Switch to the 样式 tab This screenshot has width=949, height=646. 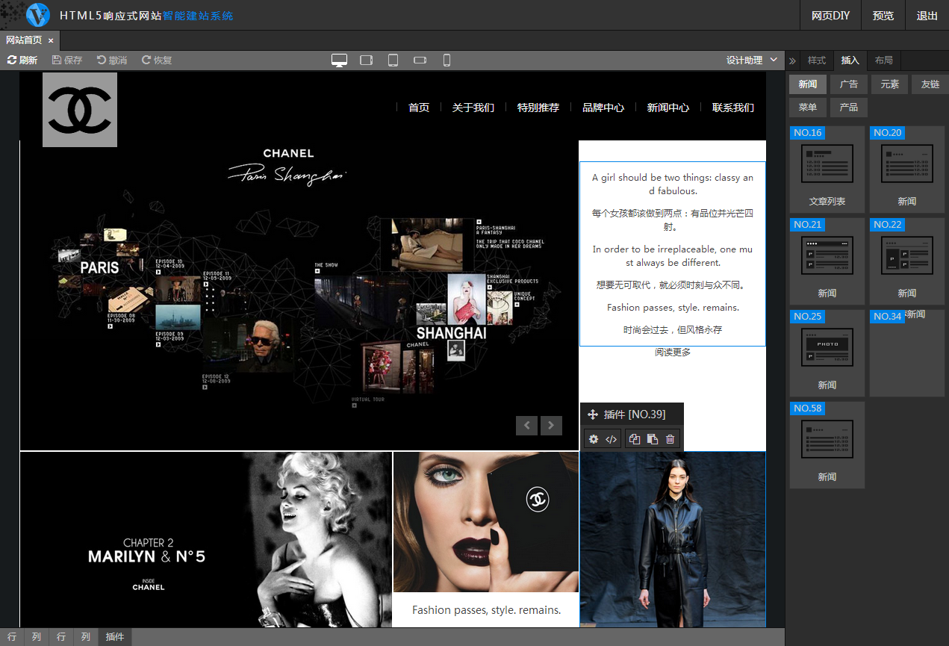point(817,60)
